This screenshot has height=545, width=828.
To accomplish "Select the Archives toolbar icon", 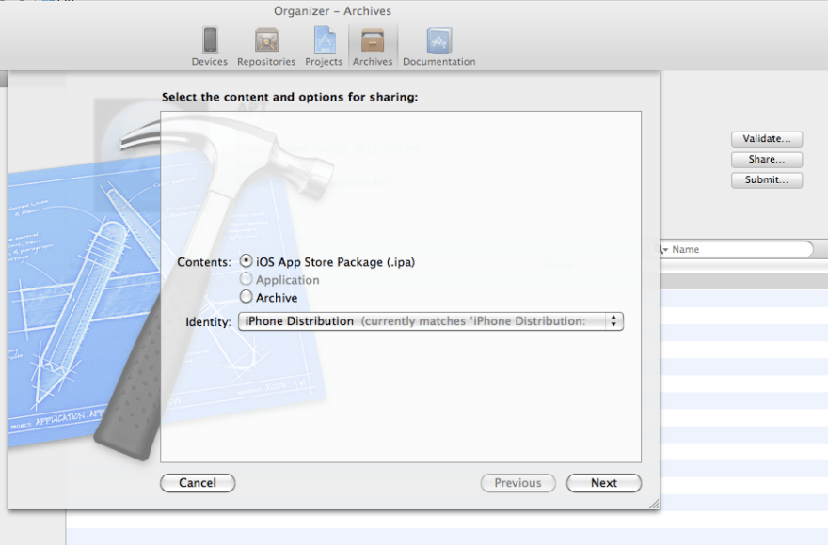I will [x=373, y=46].
